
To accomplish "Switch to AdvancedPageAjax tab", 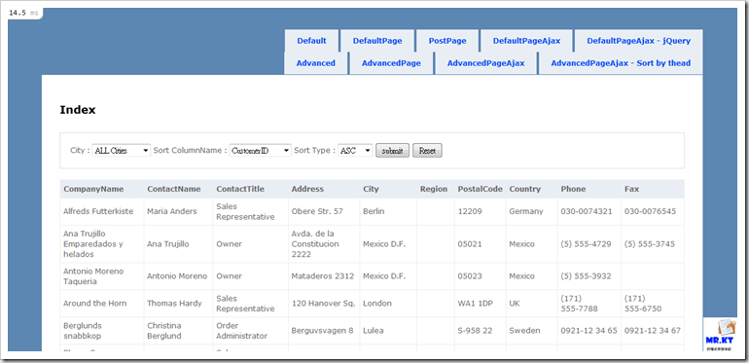I will pyautogui.click(x=485, y=63).
